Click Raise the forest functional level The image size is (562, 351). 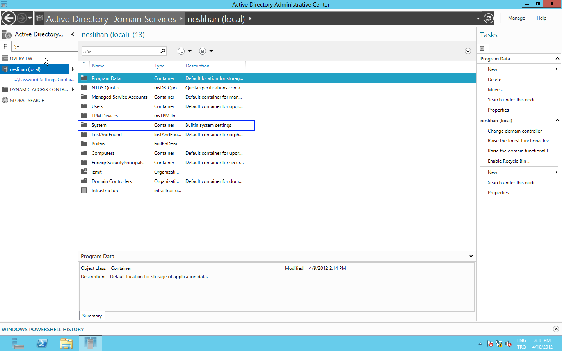(x=520, y=140)
